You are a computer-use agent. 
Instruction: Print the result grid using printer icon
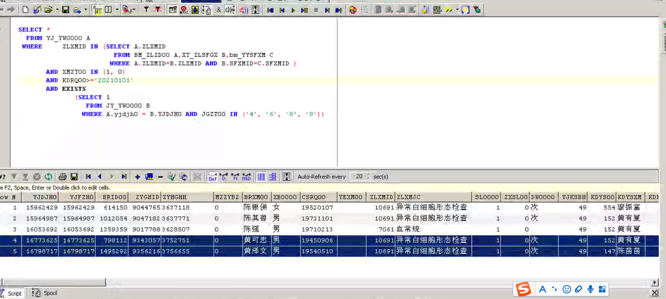point(63,177)
